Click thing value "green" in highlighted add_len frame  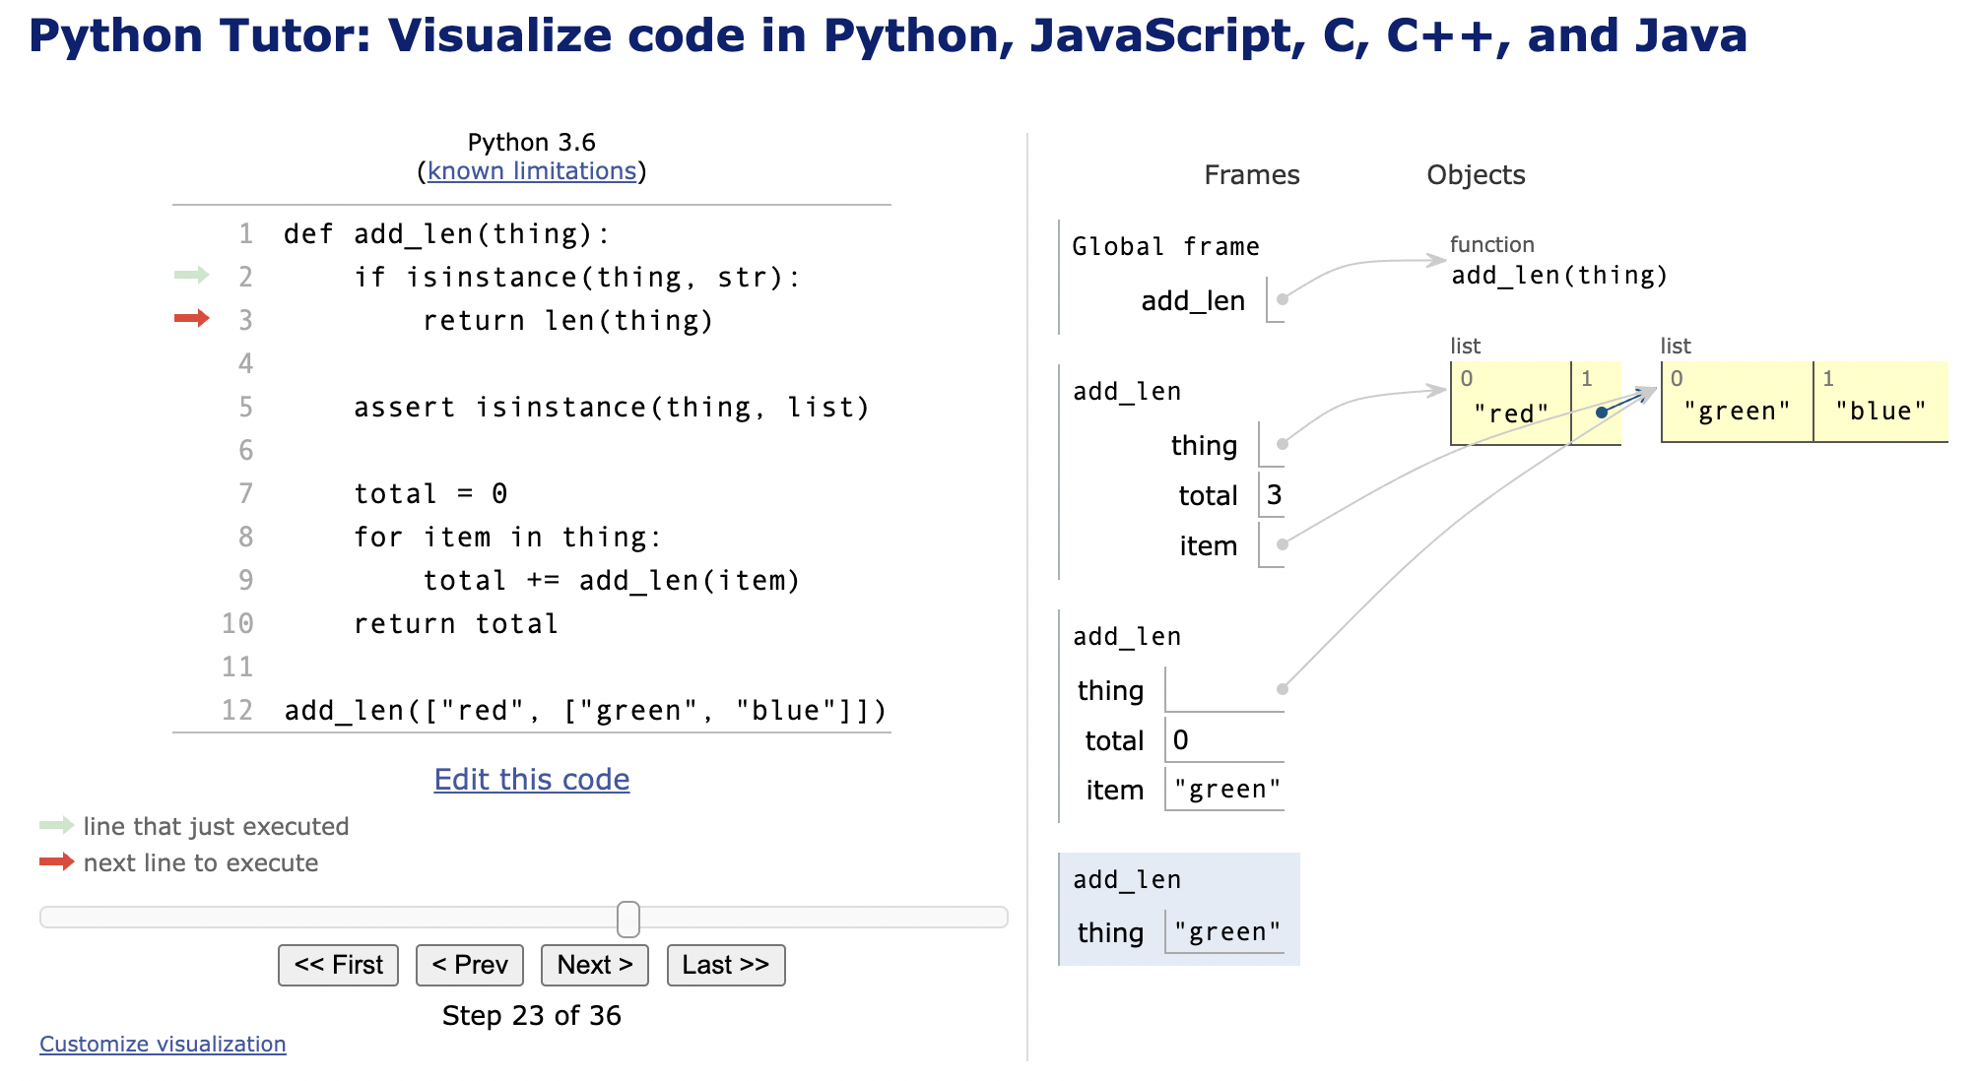tap(1227, 932)
